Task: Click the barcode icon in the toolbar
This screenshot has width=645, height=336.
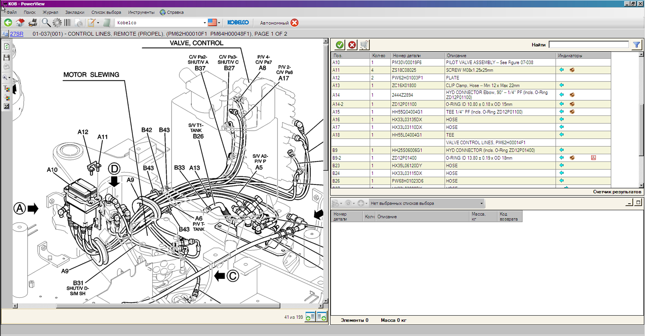Action: point(68,23)
